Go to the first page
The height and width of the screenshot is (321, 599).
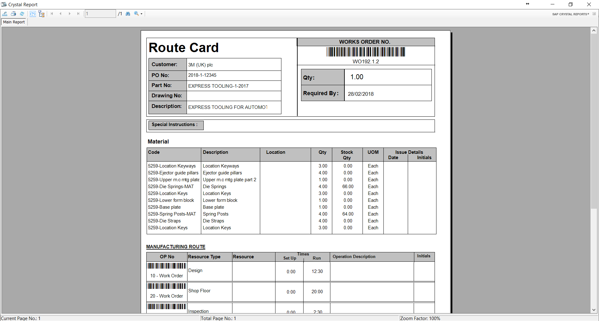[x=52, y=14]
